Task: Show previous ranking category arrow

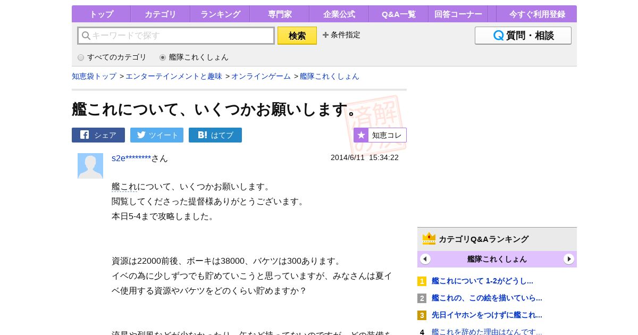Action: pyautogui.click(x=425, y=259)
